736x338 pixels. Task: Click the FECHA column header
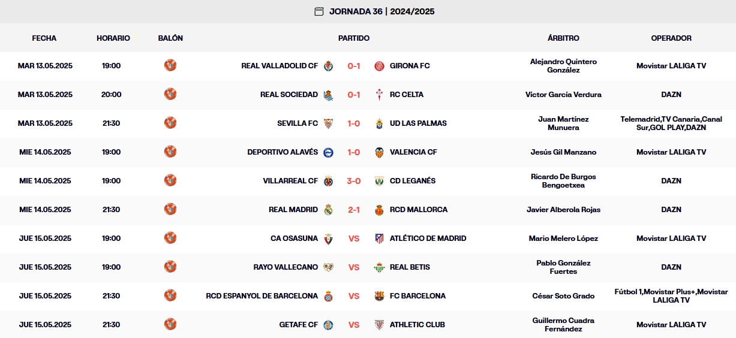pyautogui.click(x=44, y=38)
